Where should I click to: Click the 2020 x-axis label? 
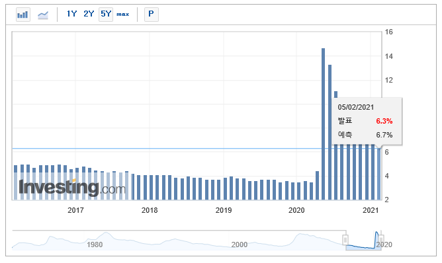(296, 210)
